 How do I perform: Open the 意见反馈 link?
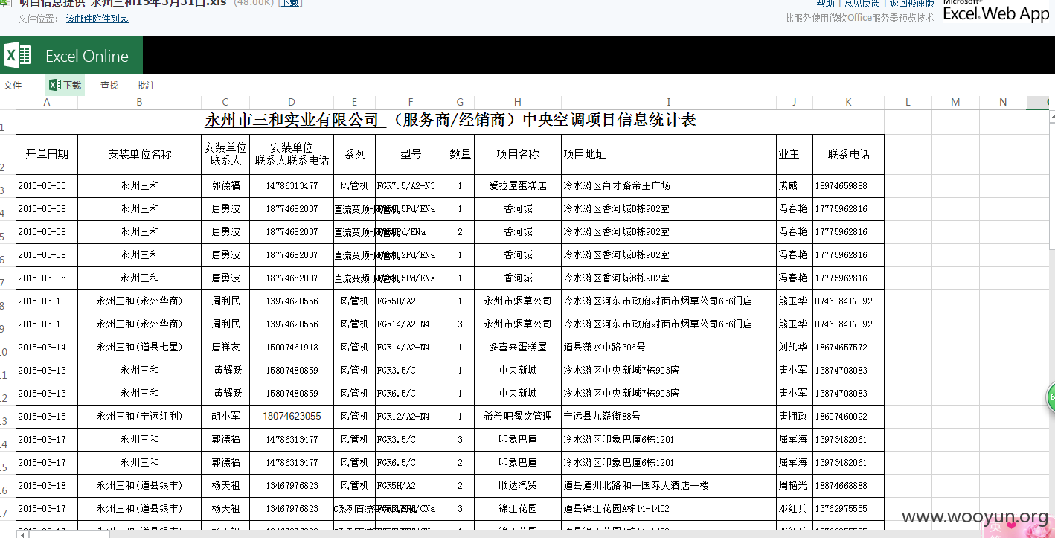[x=862, y=4]
